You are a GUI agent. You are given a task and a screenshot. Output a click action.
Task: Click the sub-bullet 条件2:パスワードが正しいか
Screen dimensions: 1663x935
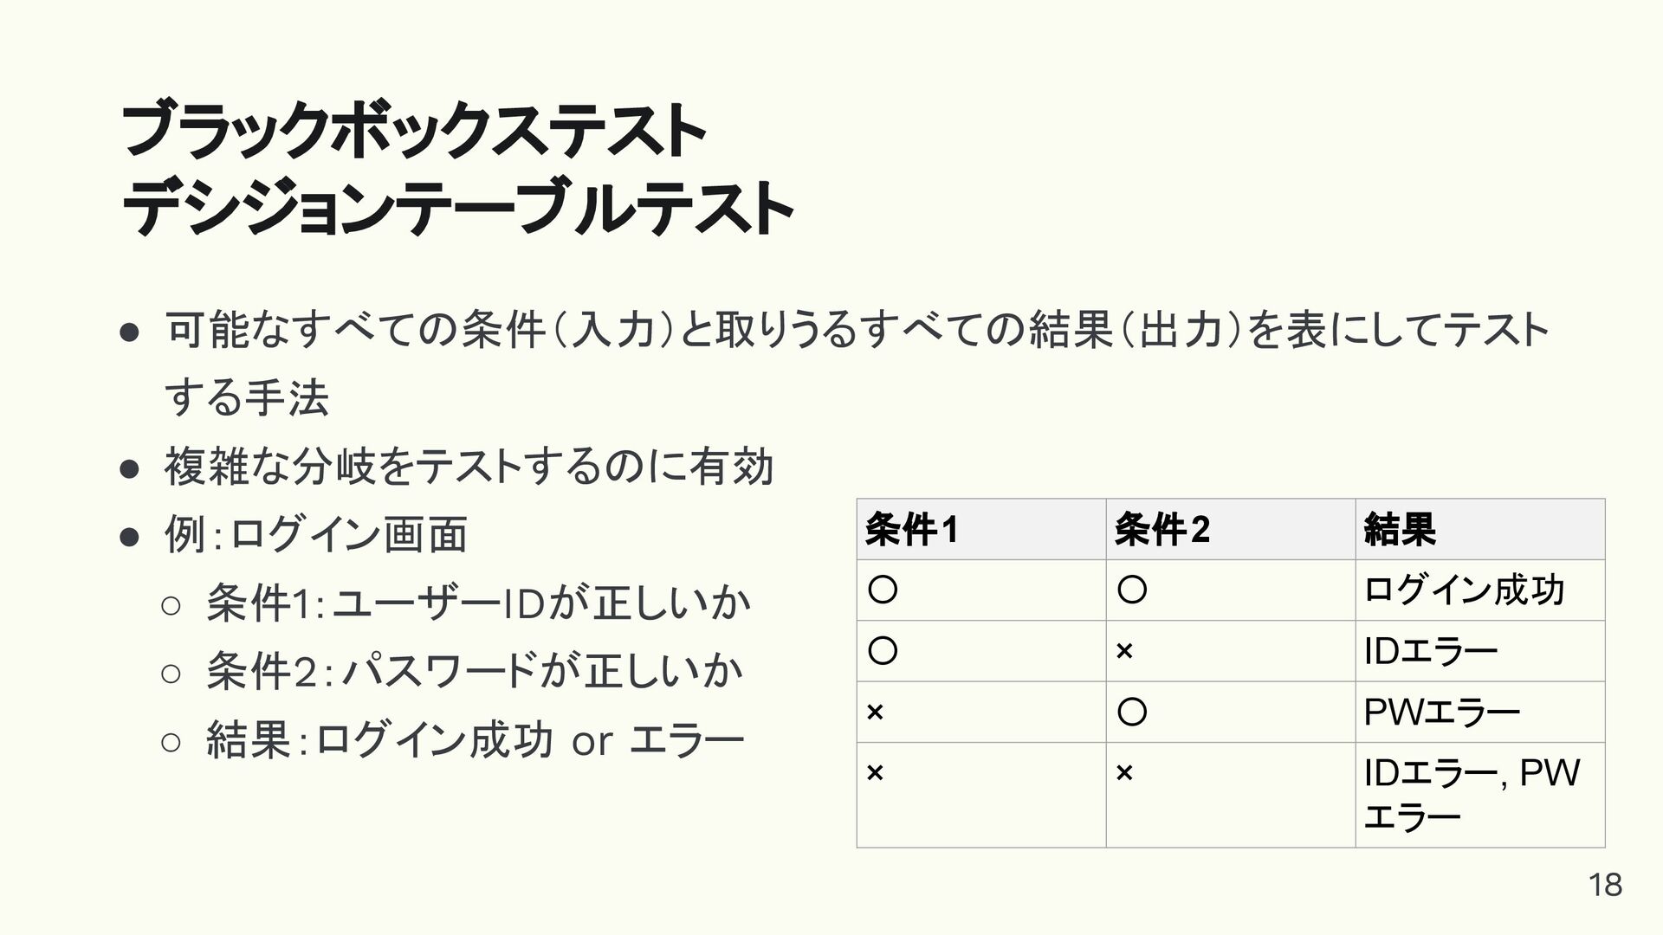pos(475,671)
